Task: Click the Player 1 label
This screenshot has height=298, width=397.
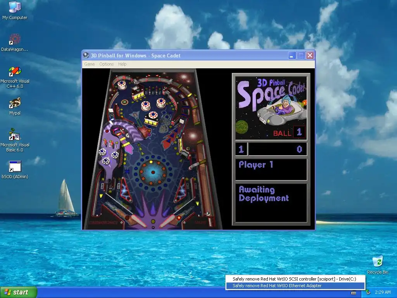Action: click(x=256, y=165)
